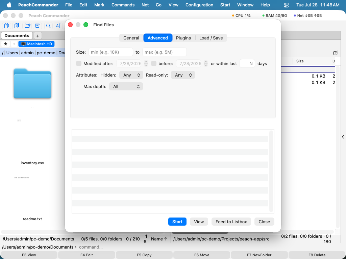Click the before date stepper
Image resolution: width=346 pixels, height=259 pixels.
coord(206,63)
